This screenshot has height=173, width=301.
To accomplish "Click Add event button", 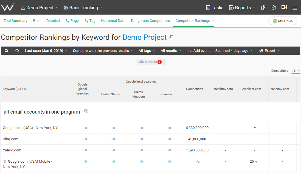I will click(x=199, y=51).
